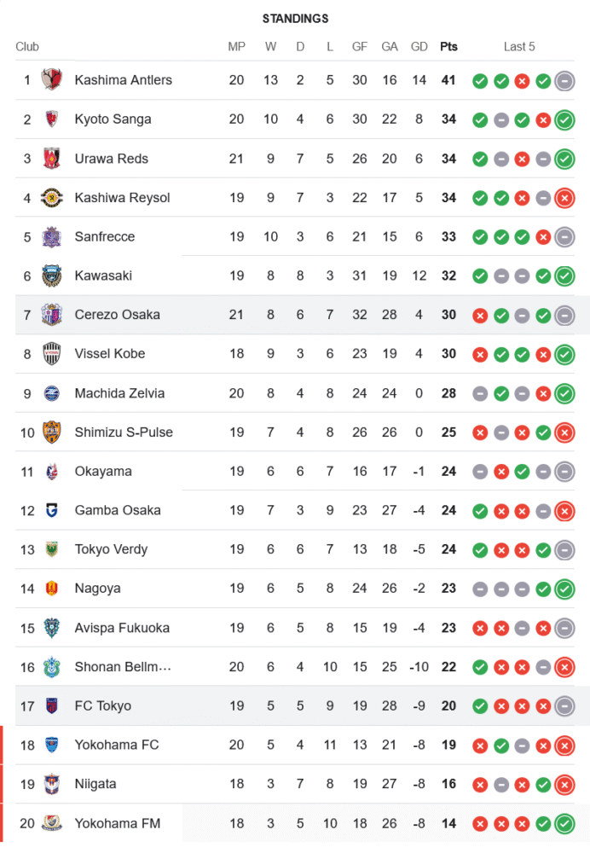
Task: Sort standings by Pts column header
Action: [x=448, y=47]
